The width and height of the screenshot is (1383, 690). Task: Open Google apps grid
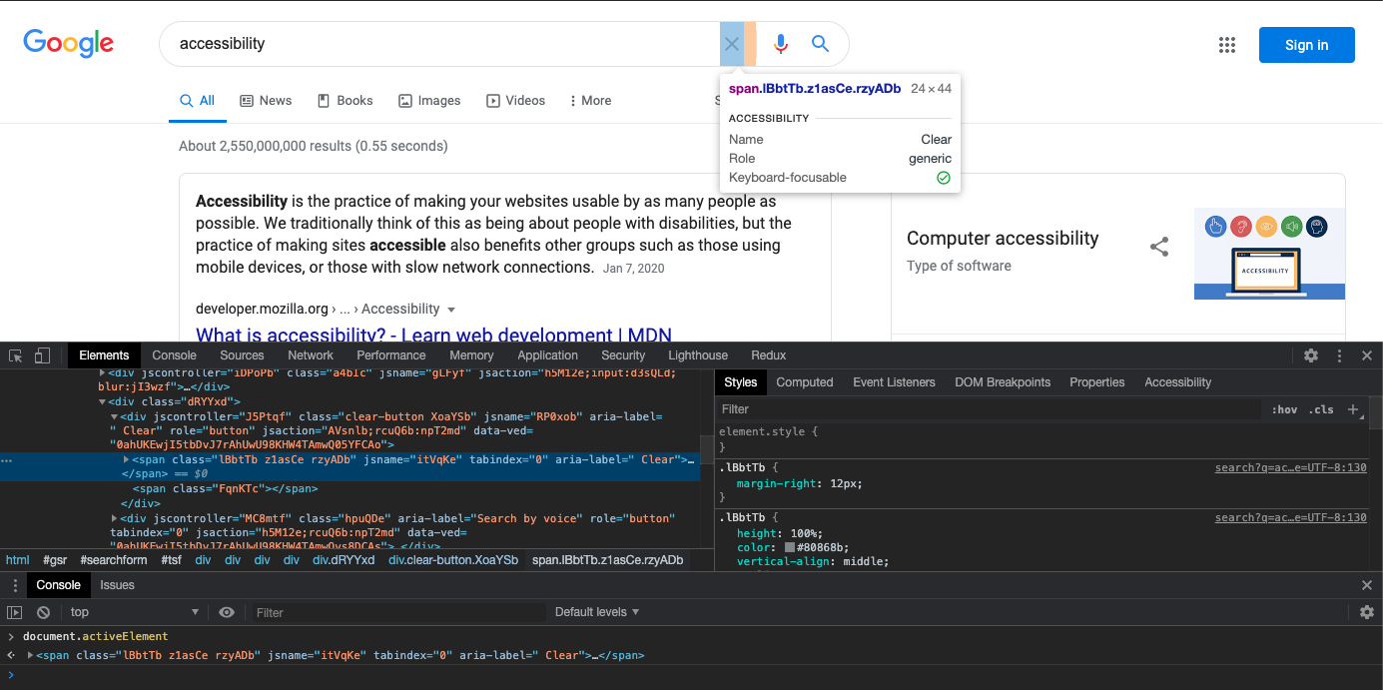click(x=1227, y=45)
